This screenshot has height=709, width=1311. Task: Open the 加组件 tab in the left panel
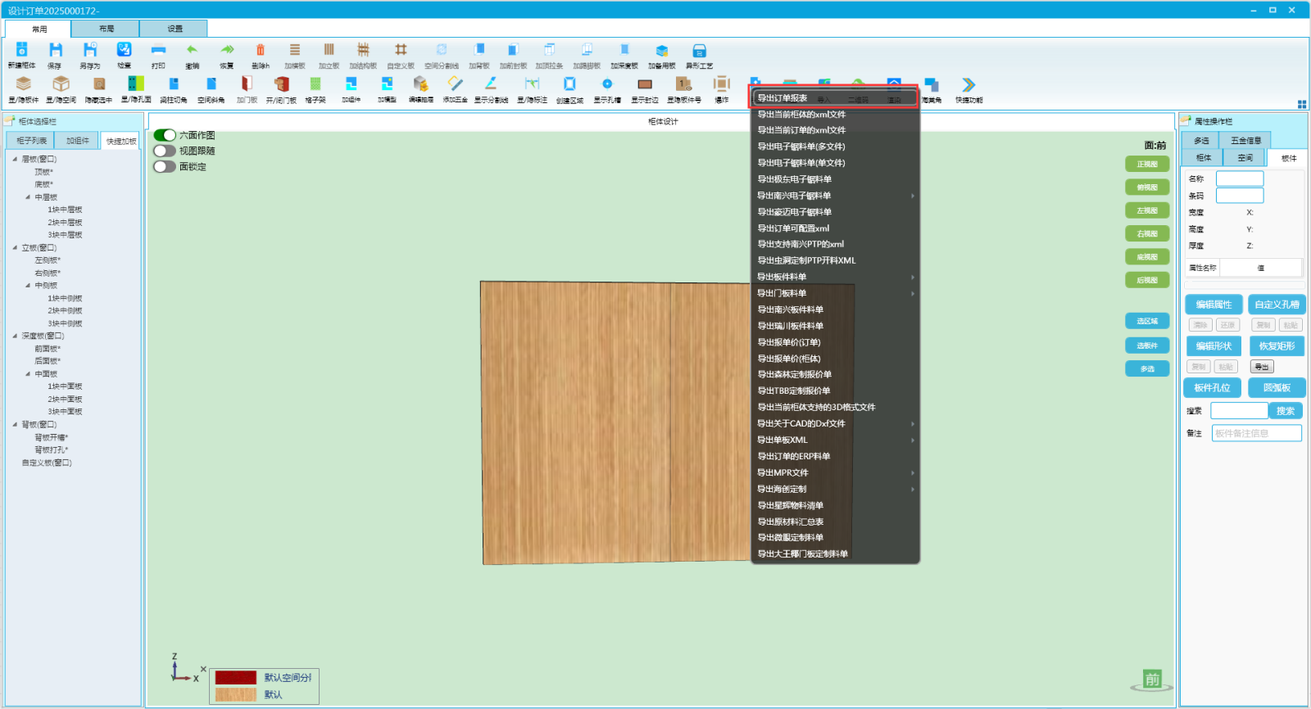(78, 141)
